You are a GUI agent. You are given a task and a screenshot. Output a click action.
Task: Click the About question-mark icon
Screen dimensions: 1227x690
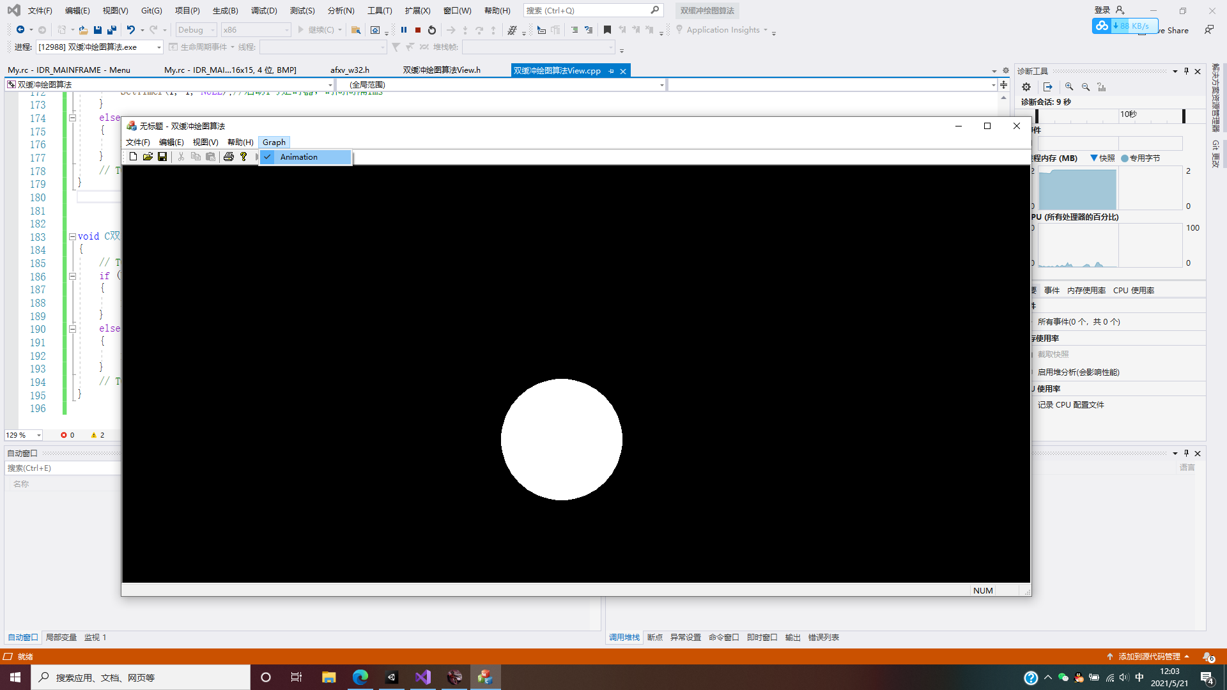point(243,157)
